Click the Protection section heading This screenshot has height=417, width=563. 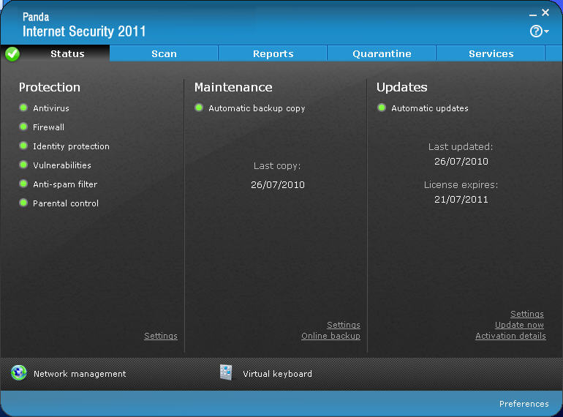(x=50, y=87)
